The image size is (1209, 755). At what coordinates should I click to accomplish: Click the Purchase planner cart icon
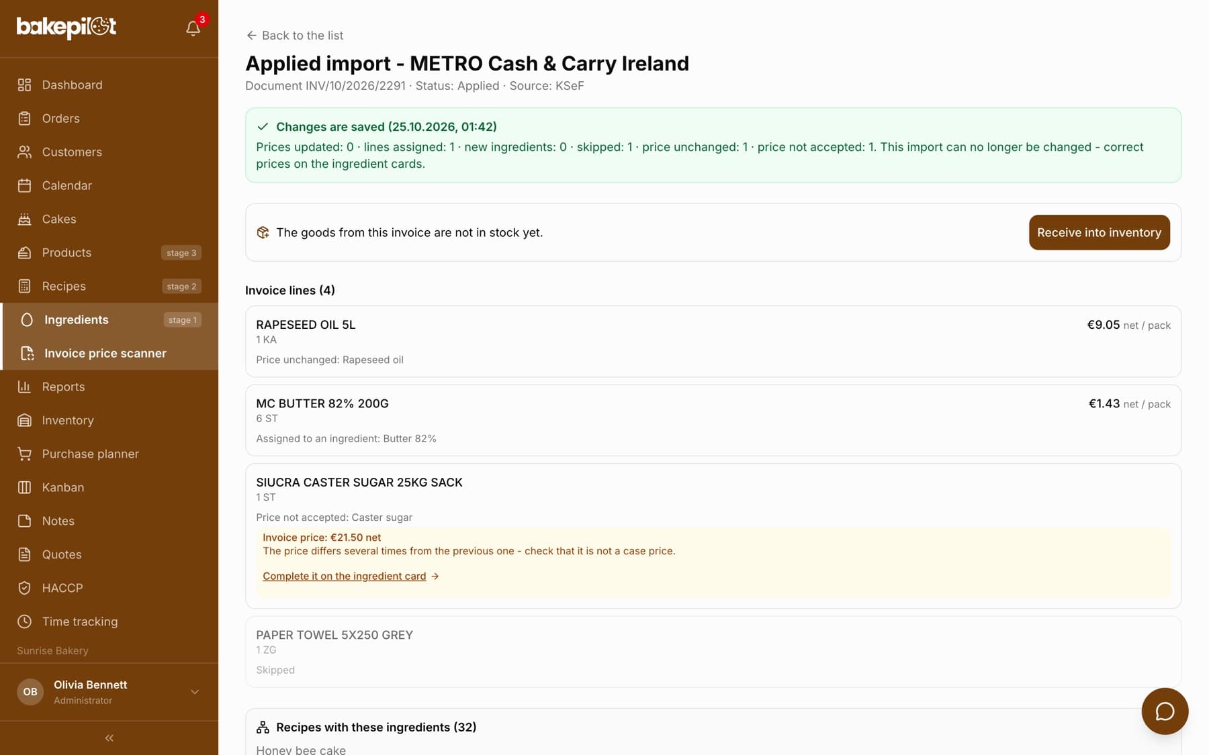24,454
